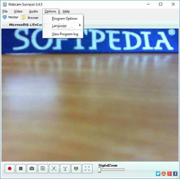Take a snapshot with the camera icon
Screen dimensions: 180x179
coord(32,168)
